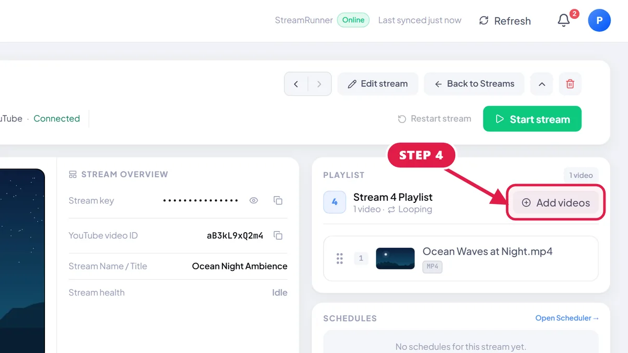Click the Start stream button
Screen dimensions: 628x353
pyautogui.click(x=532, y=119)
